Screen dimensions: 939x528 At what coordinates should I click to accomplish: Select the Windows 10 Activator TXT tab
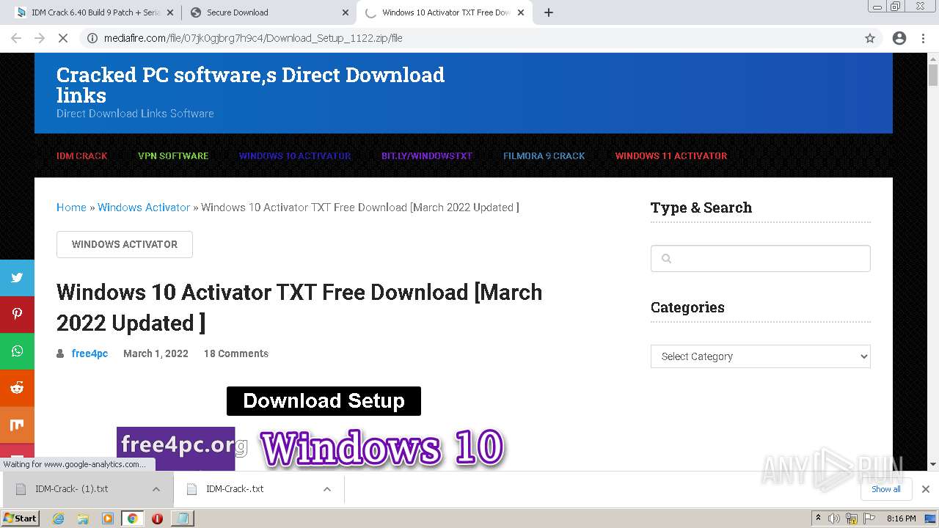(x=444, y=12)
